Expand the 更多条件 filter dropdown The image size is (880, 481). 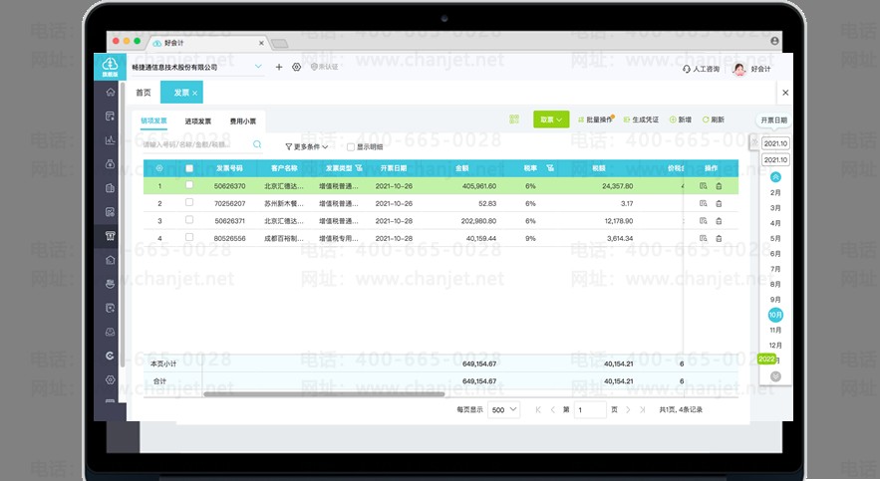(x=306, y=146)
